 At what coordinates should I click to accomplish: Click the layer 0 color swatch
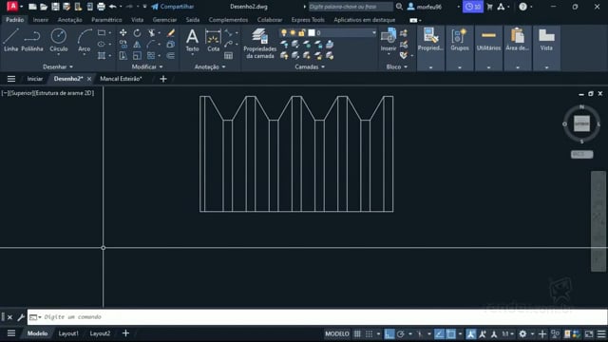point(312,33)
